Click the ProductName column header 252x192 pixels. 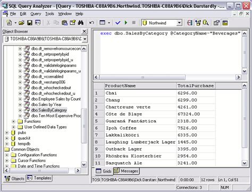[140, 86]
